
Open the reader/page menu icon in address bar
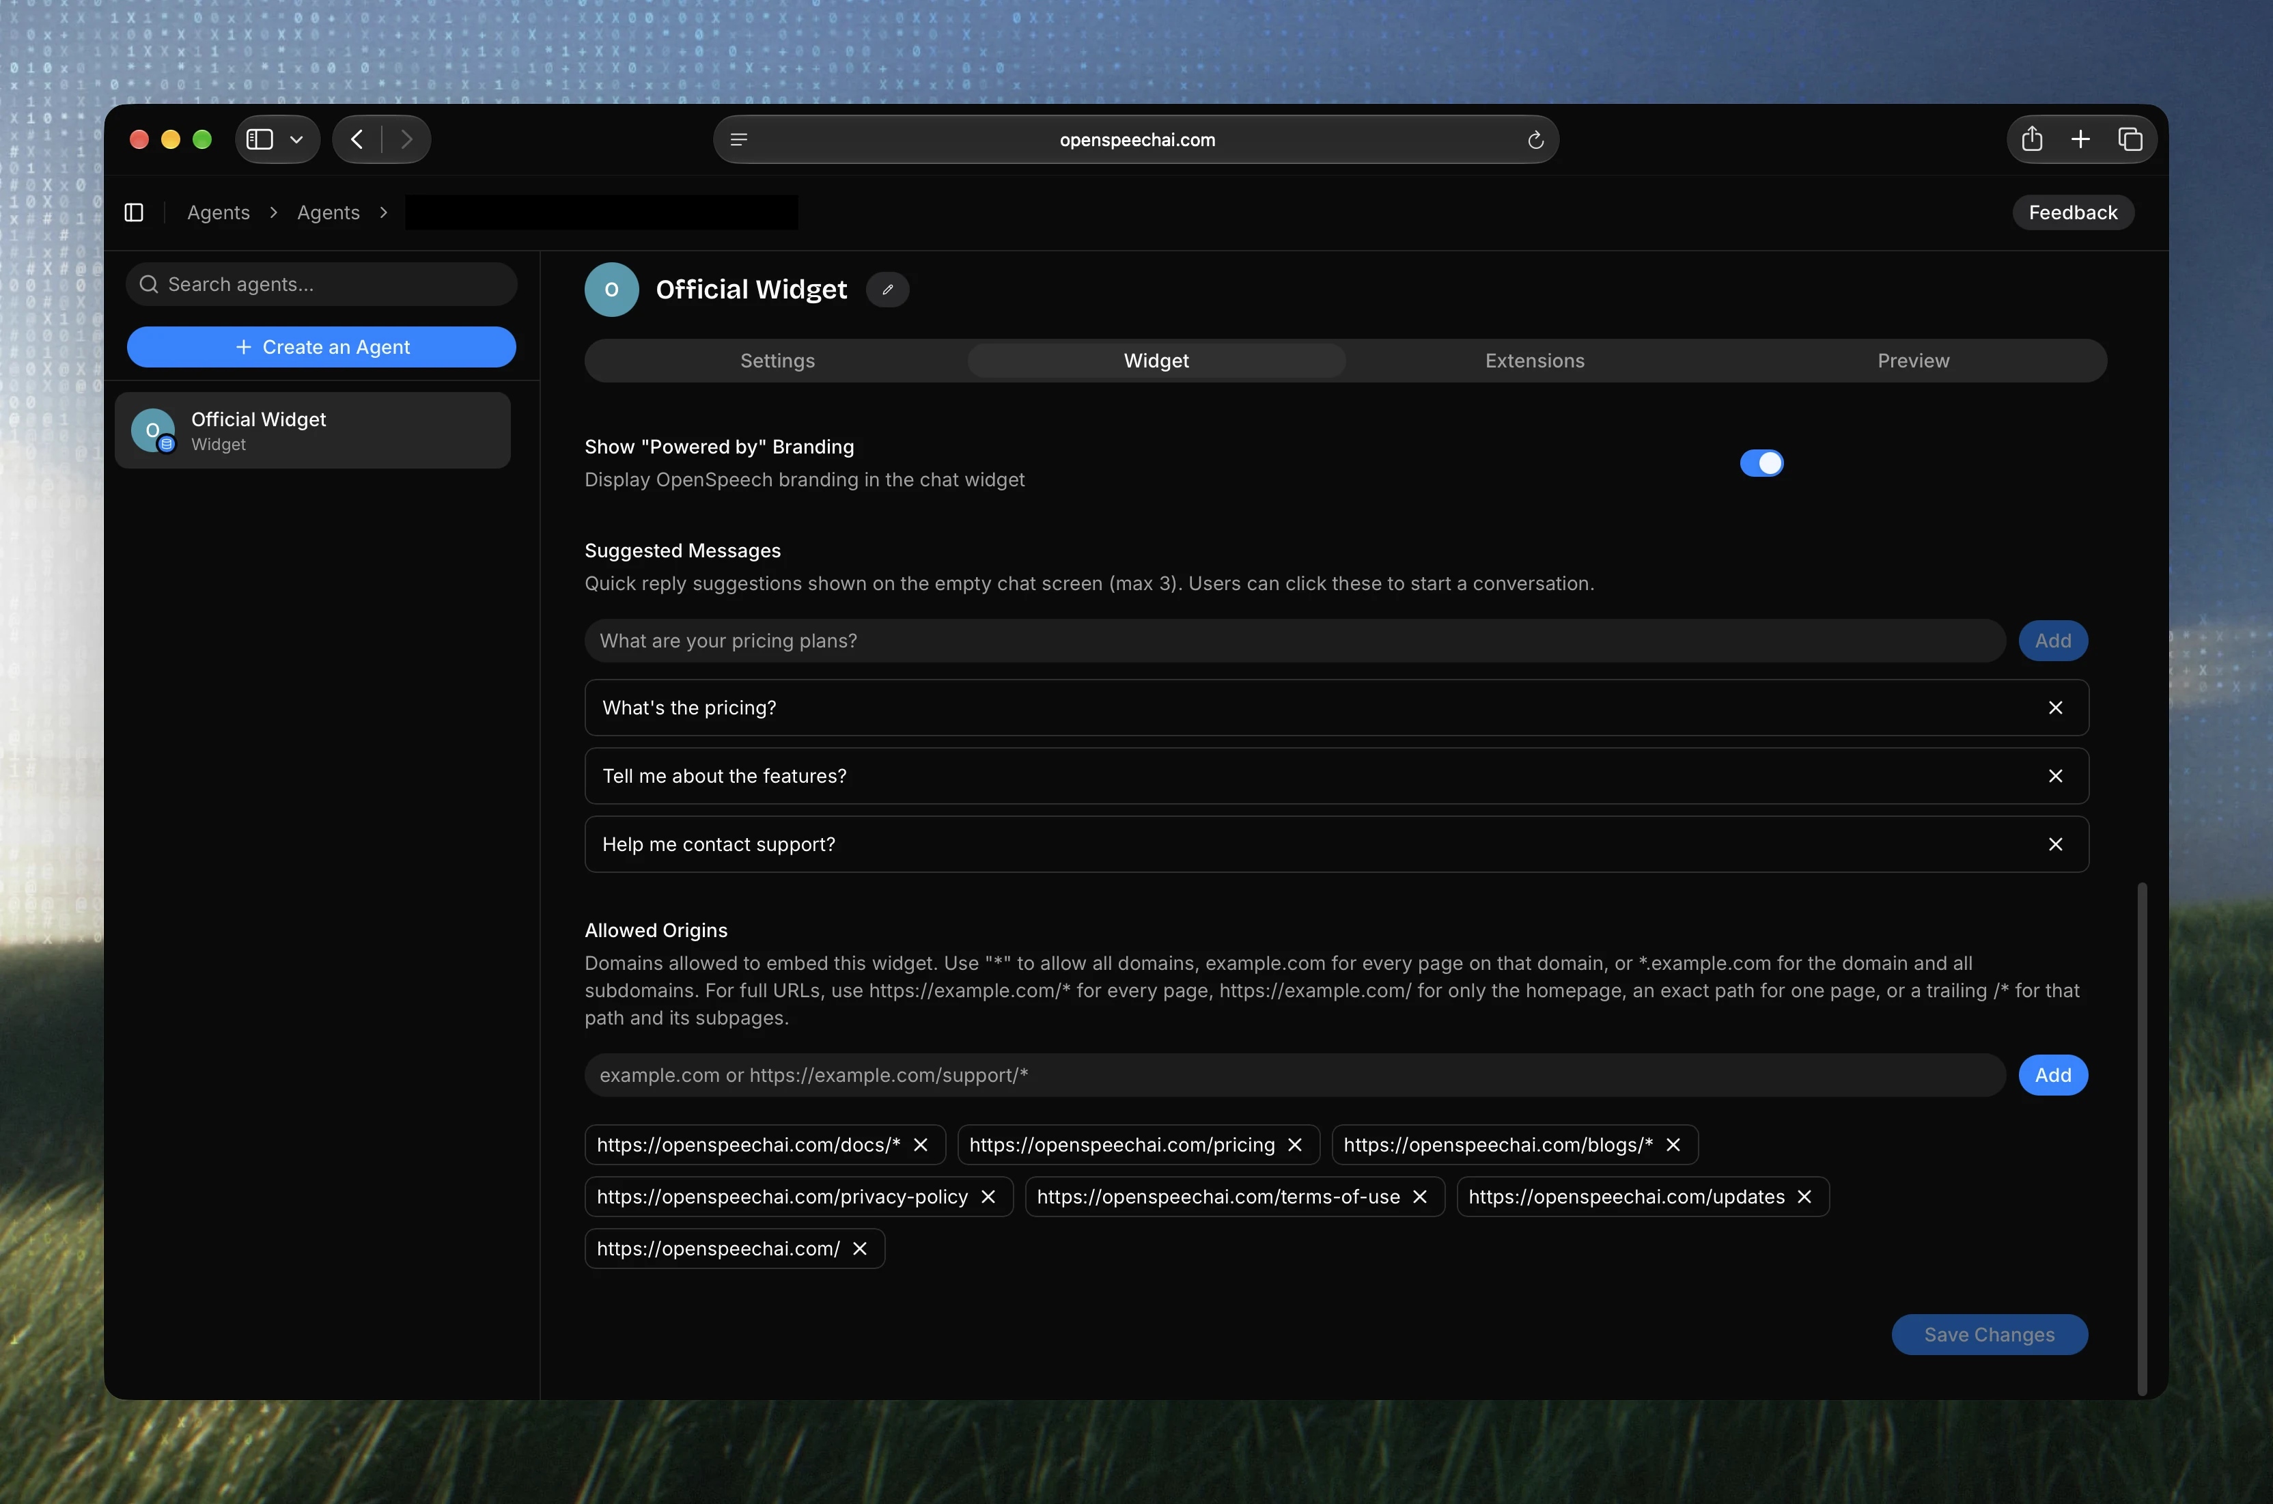coord(738,140)
